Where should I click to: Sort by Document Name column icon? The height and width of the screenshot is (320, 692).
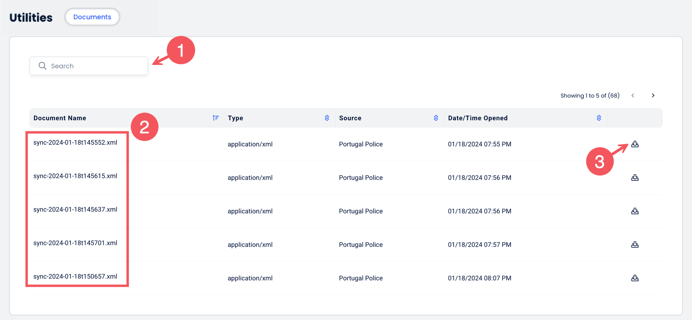point(216,118)
